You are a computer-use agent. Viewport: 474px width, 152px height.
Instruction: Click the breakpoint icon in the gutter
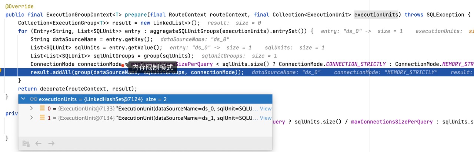pyautogui.click(x=1, y=70)
